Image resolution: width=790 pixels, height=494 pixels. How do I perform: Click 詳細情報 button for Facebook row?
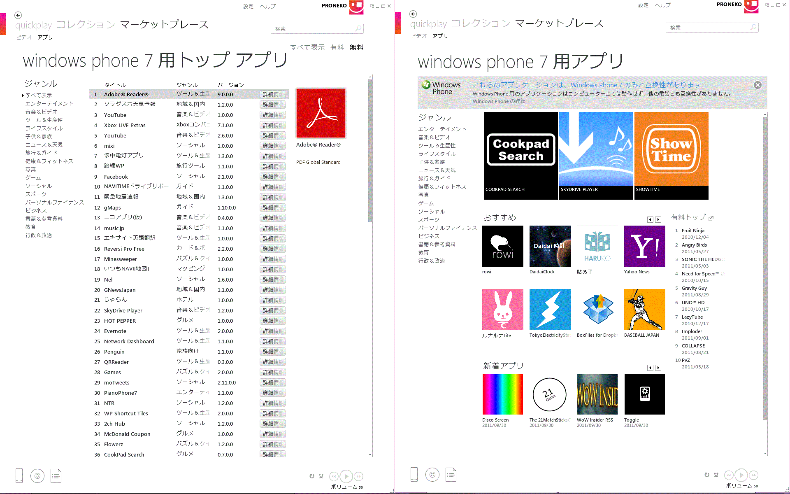click(273, 177)
